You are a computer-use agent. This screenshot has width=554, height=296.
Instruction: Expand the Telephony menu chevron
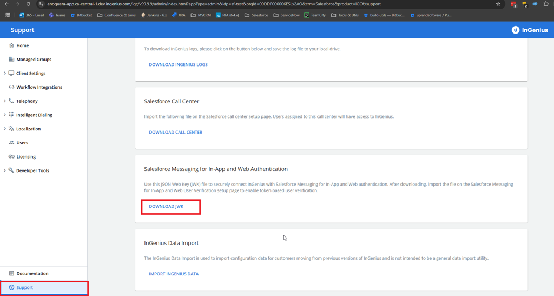(5, 101)
